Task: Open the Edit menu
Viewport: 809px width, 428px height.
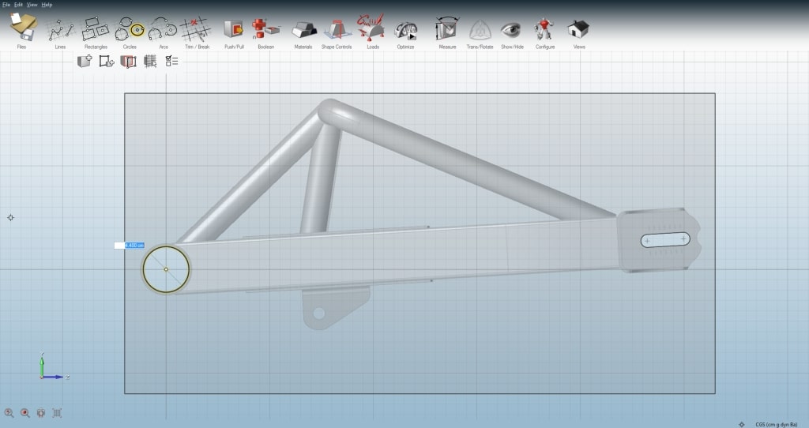Action: 19,5
